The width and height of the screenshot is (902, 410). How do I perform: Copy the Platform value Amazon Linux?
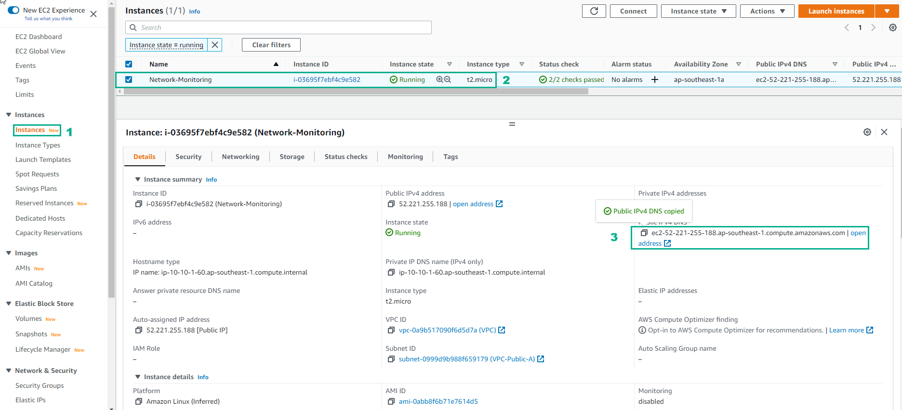point(139,401)
